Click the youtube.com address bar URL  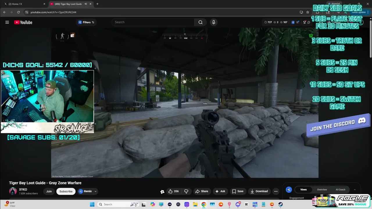[x=53, y=12]
